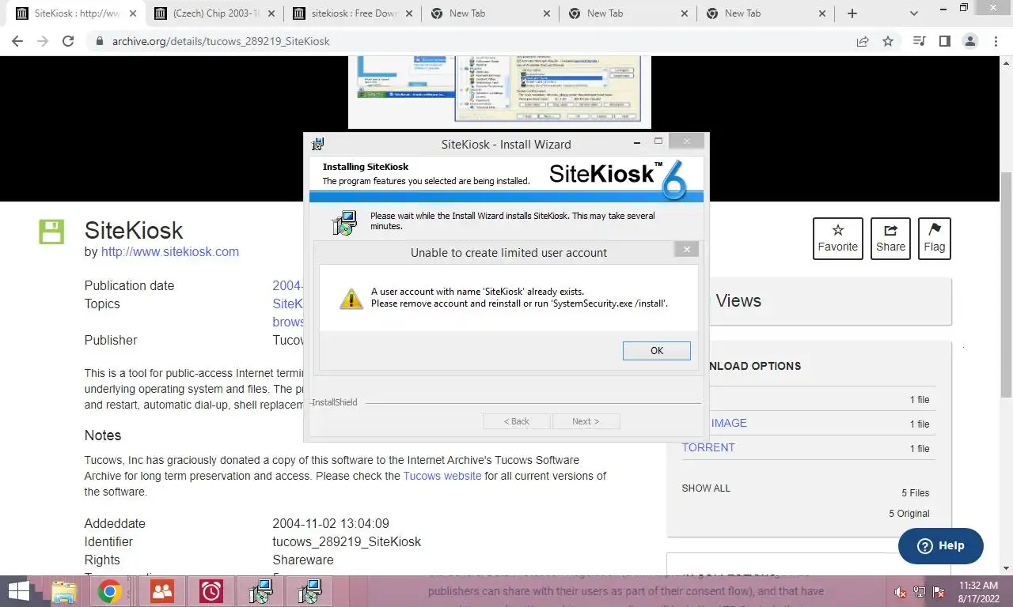Click the Favorite star button
The height and width of the screenshot is (607, 1013).
tap(837, 239)
